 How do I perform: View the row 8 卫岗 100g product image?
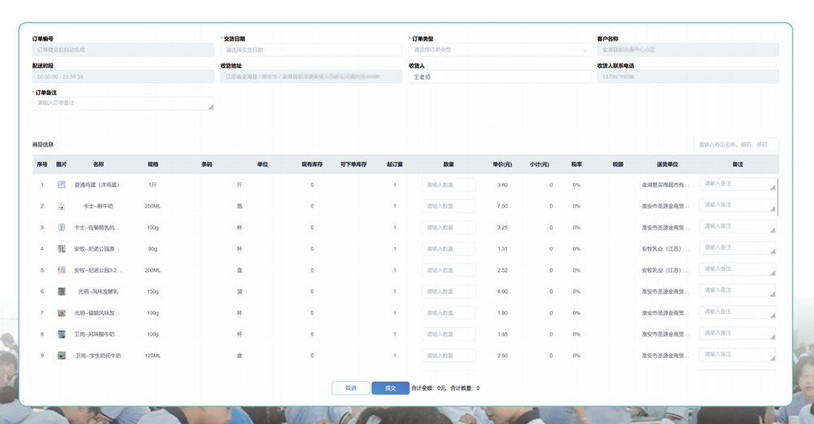(x=61, y=334)
